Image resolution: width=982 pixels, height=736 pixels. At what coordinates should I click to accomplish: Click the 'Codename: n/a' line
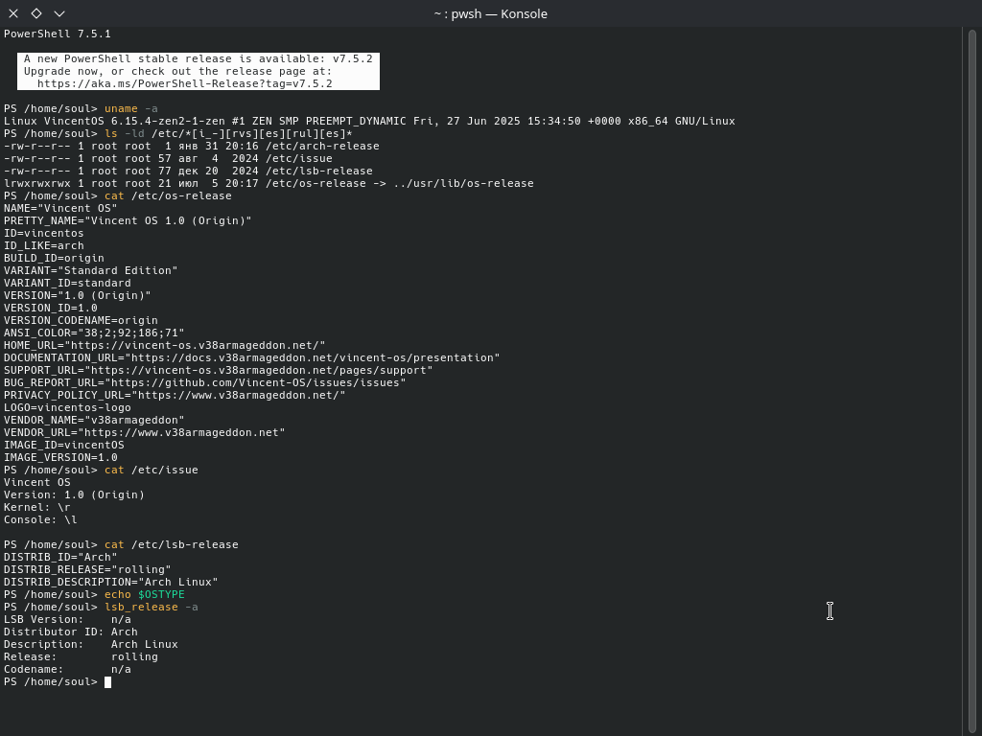pyautogui.click(x=68, y=670)
